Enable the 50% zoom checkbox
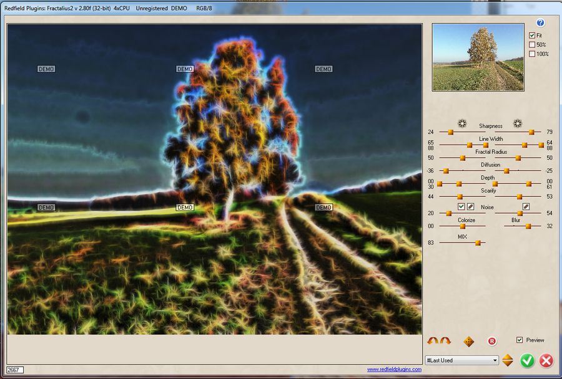The width and height of the screenshot is (562, 379). click(x=532, y=45)
